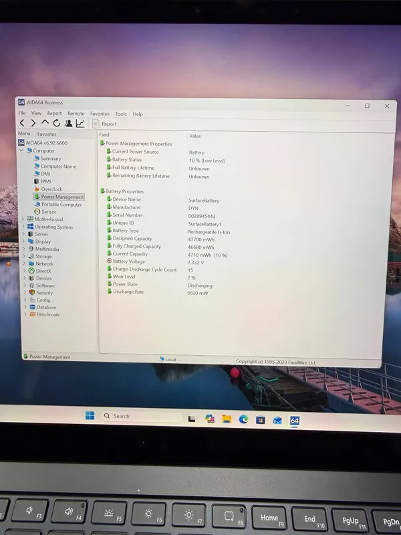Select the Discharge Rate row

[158, 292]
